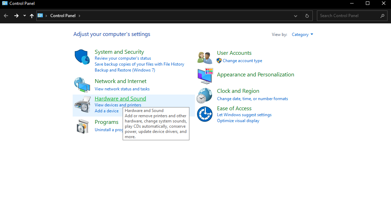
Task: Open the Hardware and Sound heading link
Action: (120, 99)
